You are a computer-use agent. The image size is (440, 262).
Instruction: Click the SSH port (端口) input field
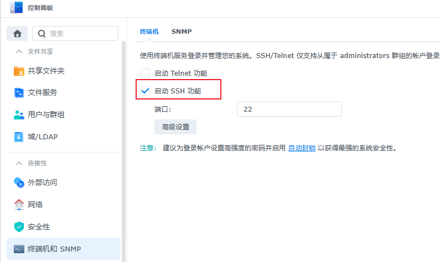289,109
